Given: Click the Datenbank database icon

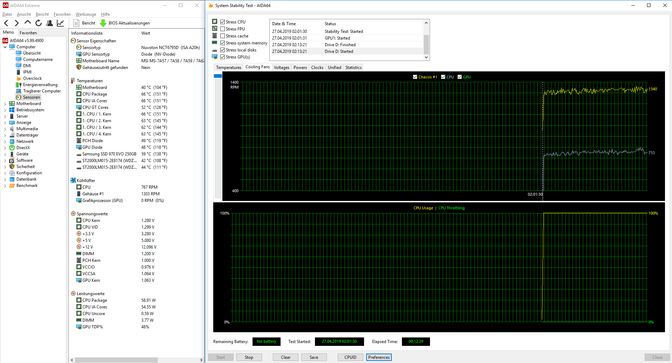Looking at the screenshot, I should click(x=12, y=179).
